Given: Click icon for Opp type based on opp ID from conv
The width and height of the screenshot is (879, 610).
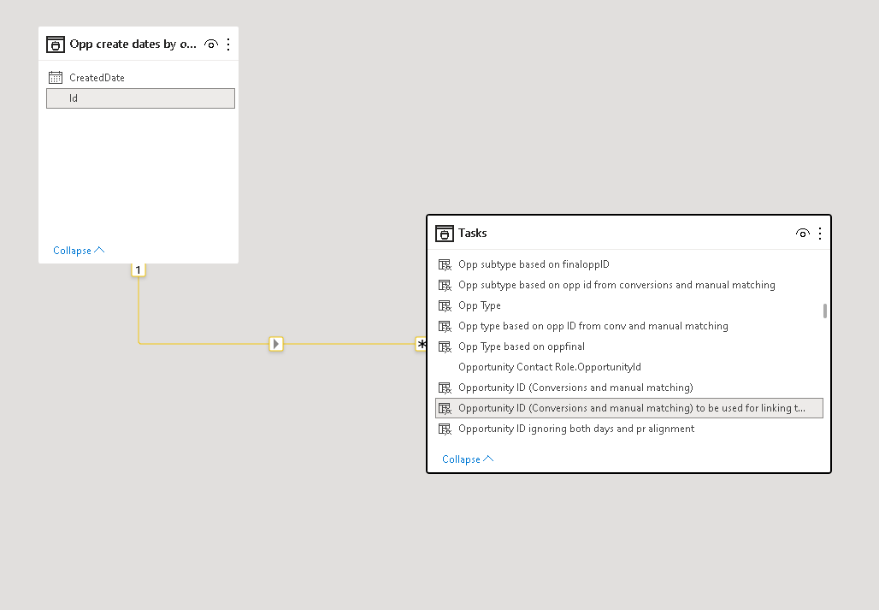Looking at the screenshot, I should pyautogui.click(x=445, y=326).
